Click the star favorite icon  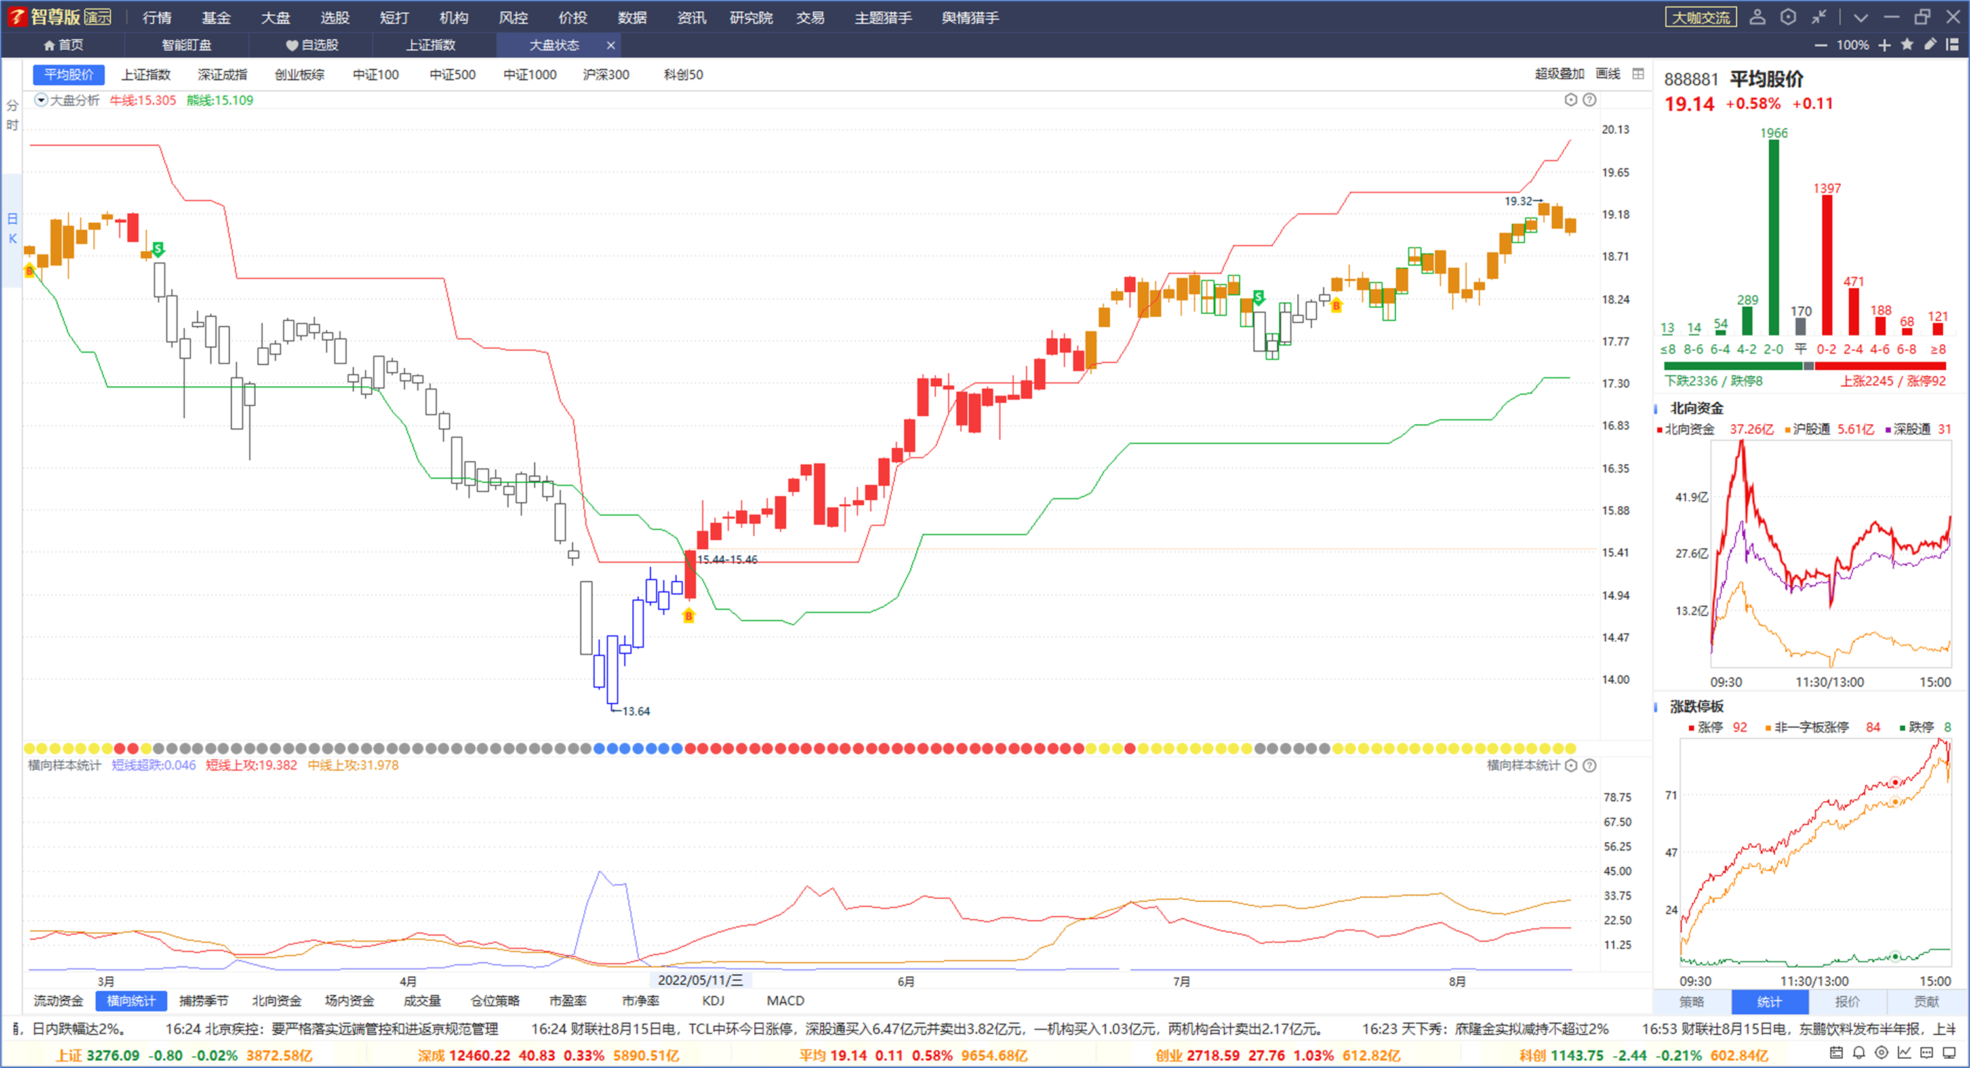pyautogui.click(x=1907, y=45)
